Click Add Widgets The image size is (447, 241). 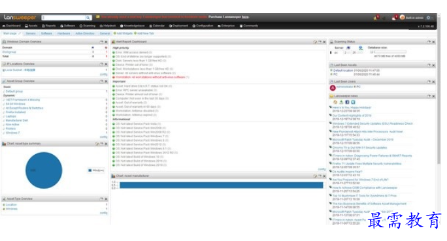tap(123, 33)
